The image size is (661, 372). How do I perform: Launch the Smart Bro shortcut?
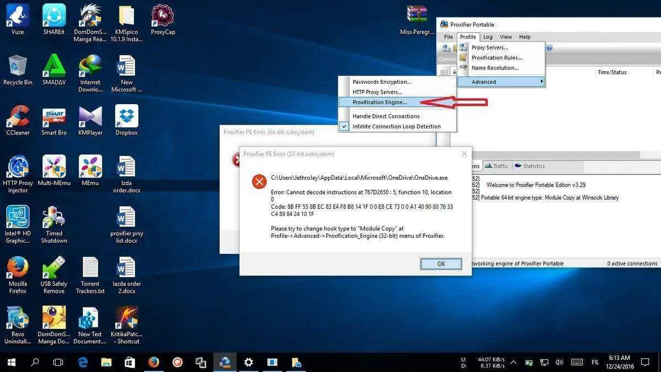[x=54, y=120]
